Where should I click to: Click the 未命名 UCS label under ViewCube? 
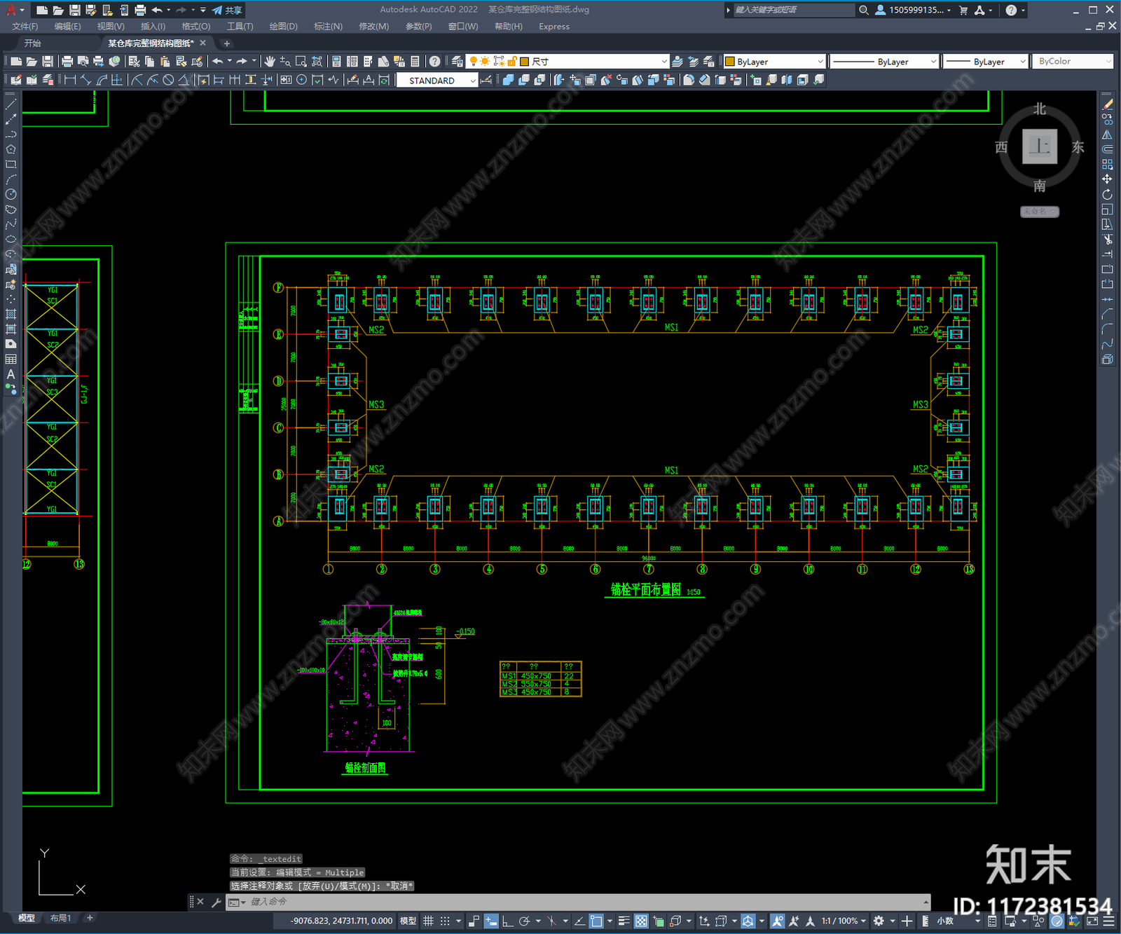pyautogui.click(x=1039, y=211)
